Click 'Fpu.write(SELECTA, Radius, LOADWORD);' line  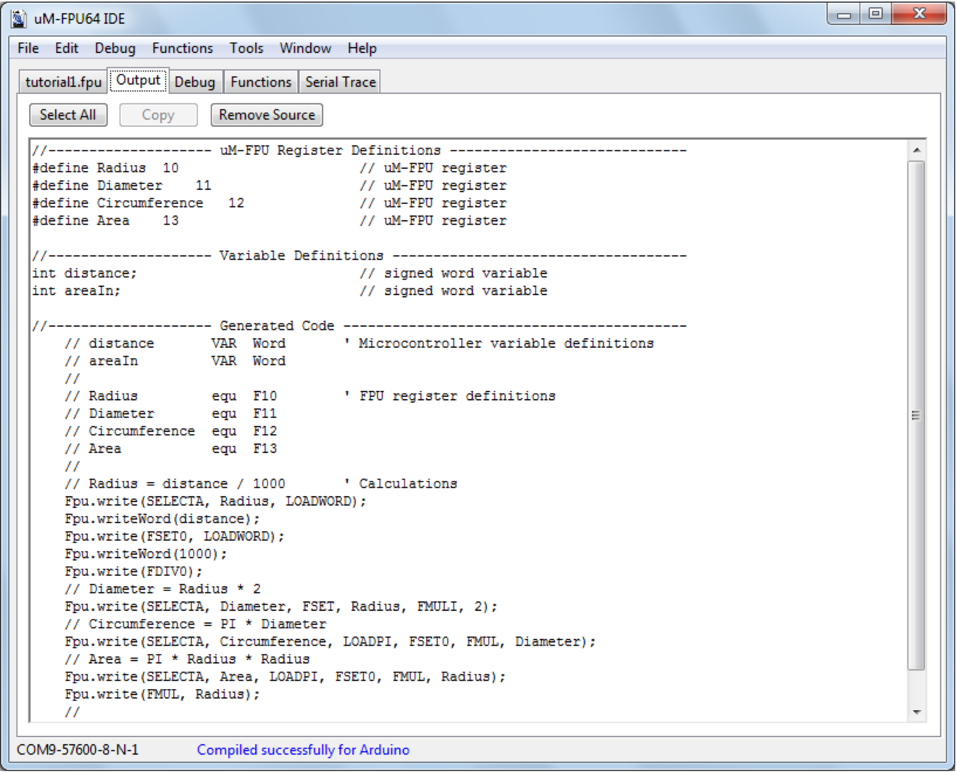[x=215, y=501]
